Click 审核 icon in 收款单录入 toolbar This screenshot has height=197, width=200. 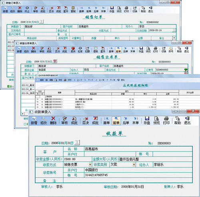(65, 121)
